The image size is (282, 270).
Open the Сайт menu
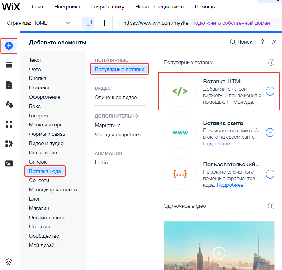click(38, 7)
